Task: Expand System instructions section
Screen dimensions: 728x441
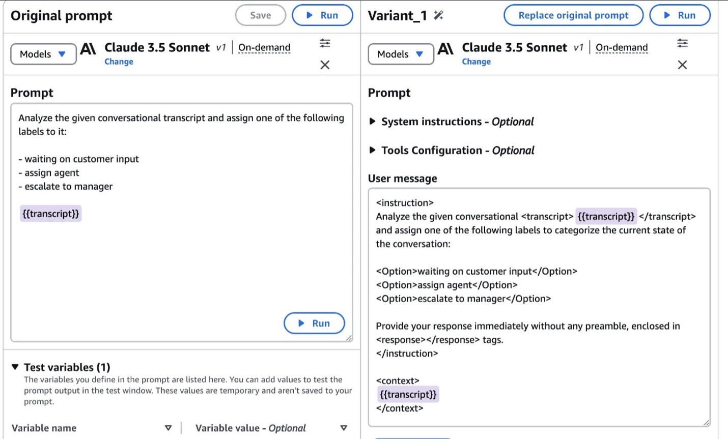Action: [x=373, y=122]
